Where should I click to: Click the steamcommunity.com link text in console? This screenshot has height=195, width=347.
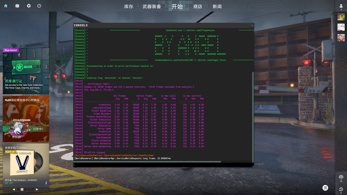[x=174, y=60]
